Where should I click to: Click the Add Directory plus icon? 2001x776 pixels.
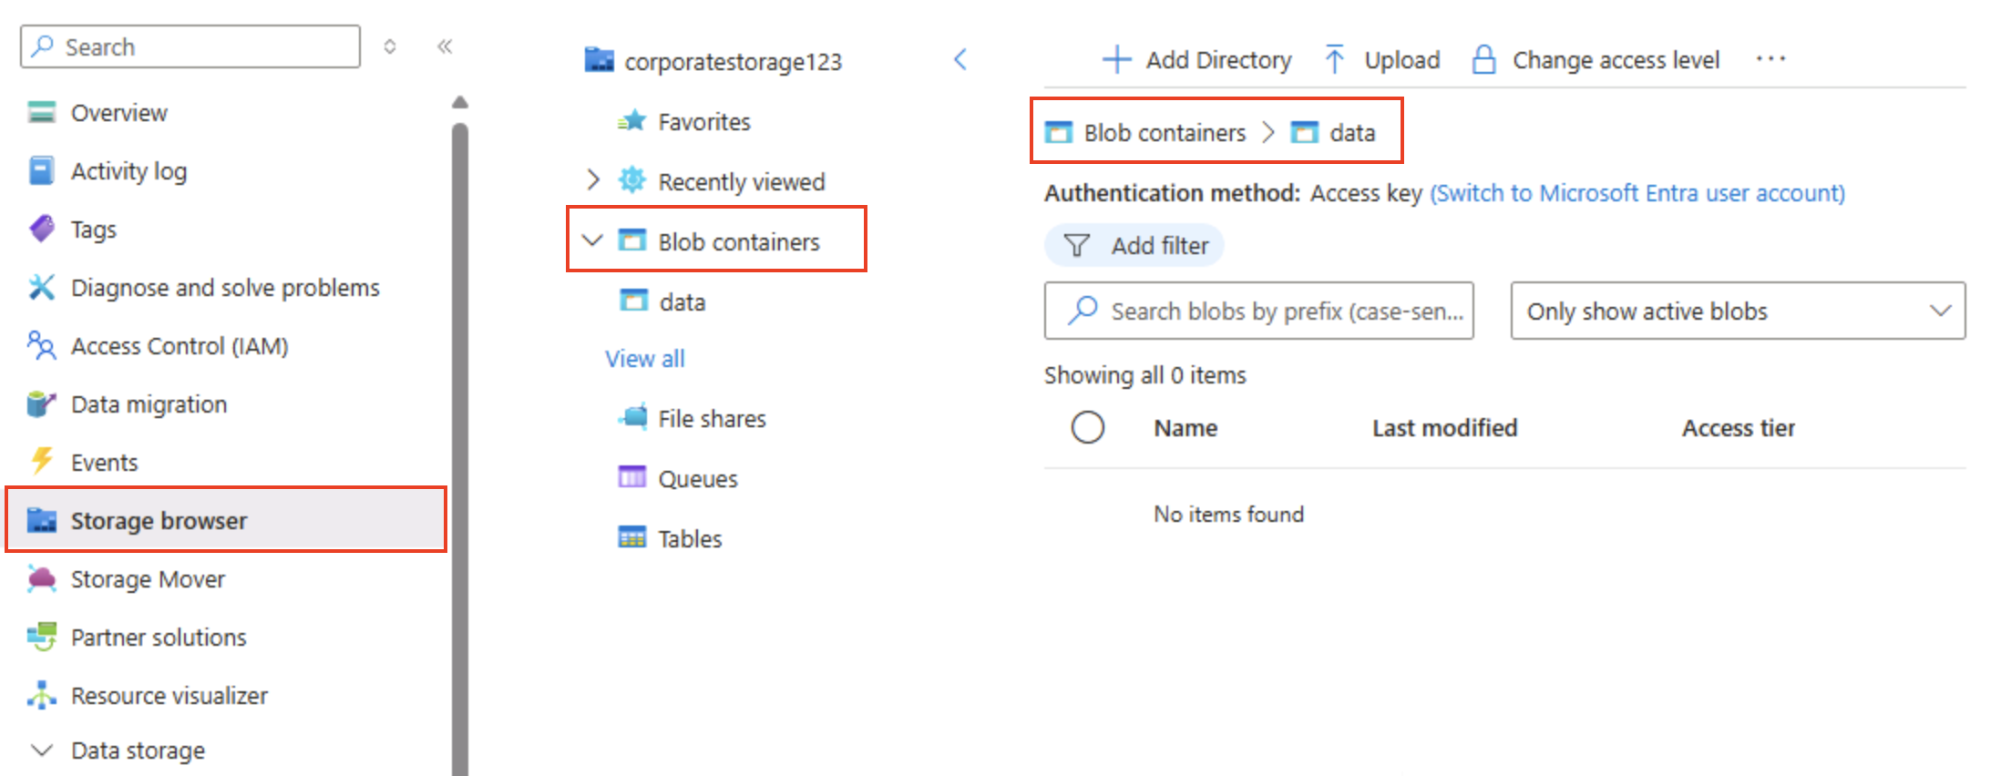(1116, 60)
